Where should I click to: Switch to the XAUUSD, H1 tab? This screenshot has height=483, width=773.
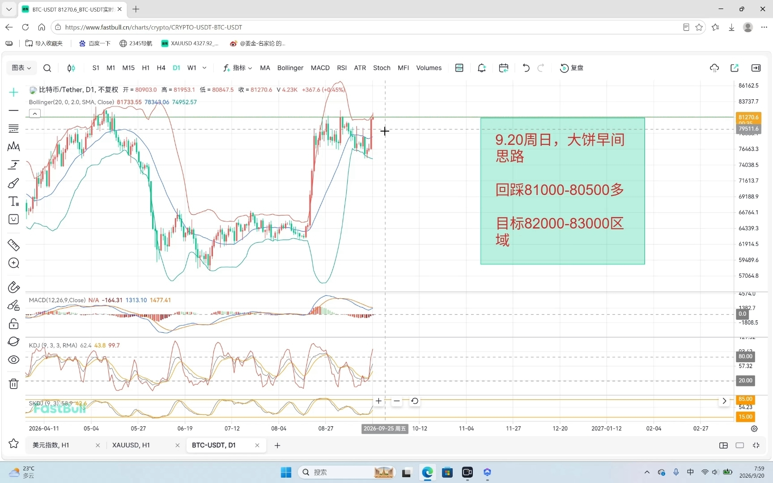click(131, 445)
